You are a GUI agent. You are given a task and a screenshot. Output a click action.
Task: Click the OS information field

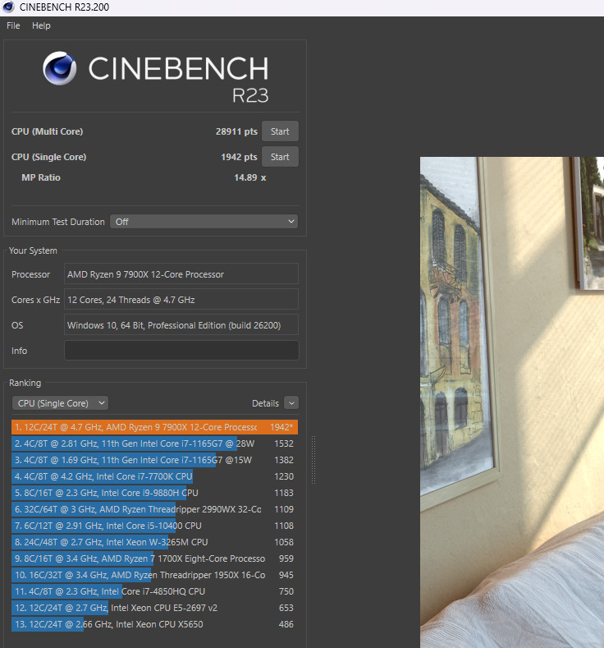click(181, 325)
